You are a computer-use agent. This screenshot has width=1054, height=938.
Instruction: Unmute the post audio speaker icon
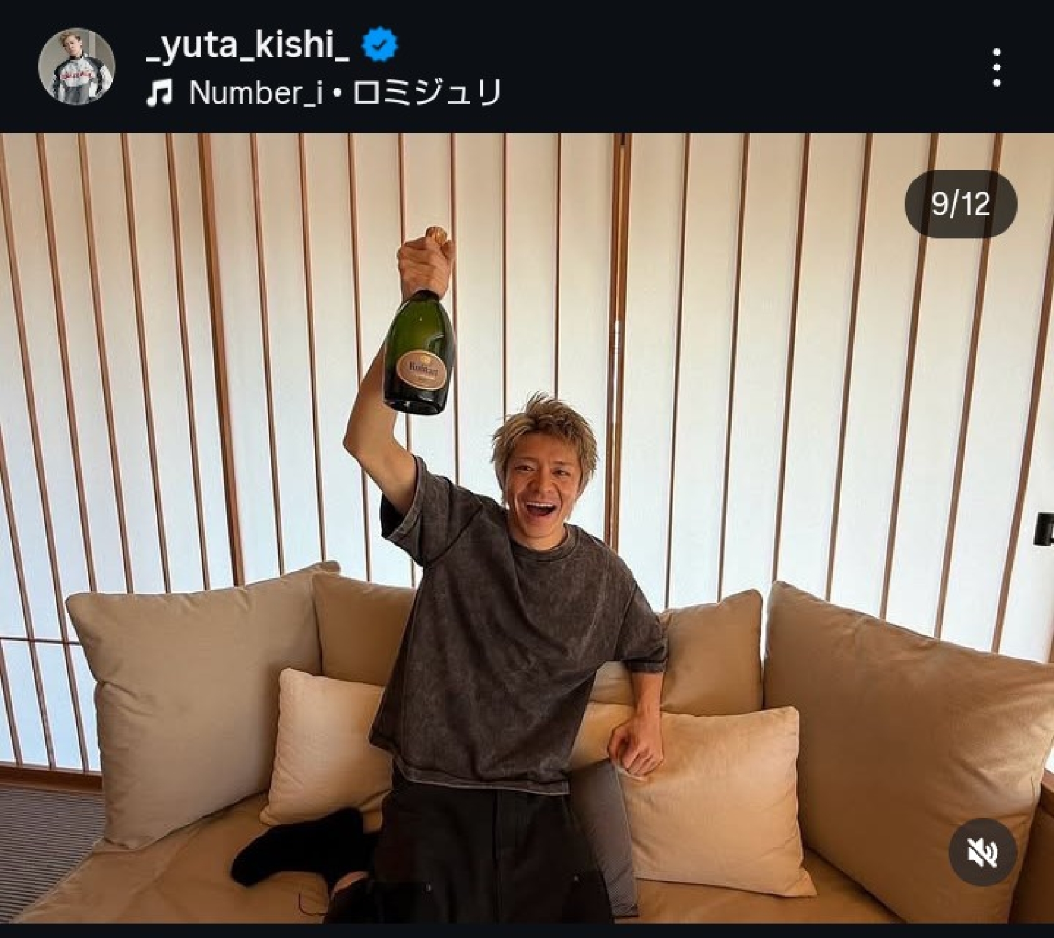tap(982, 852)
